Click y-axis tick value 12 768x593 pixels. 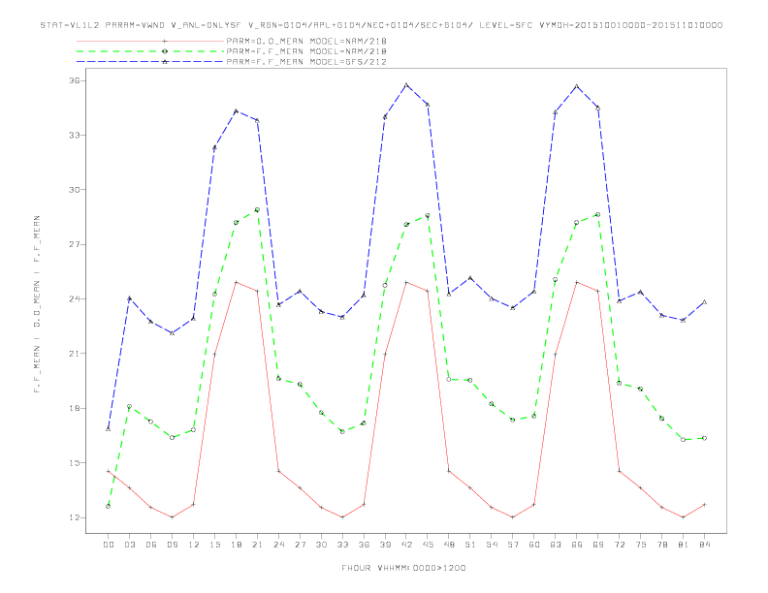pos(74,517)
